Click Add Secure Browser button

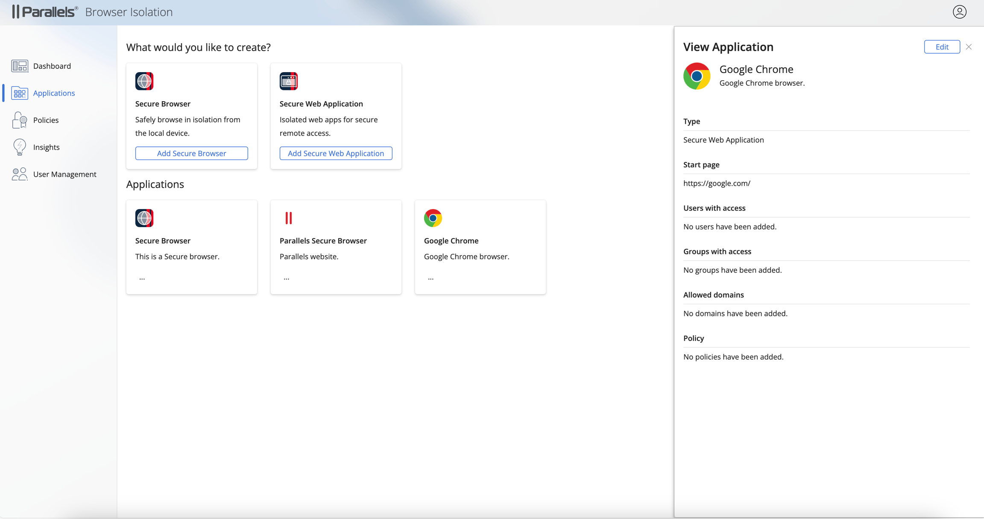click(x=192, y=153)
